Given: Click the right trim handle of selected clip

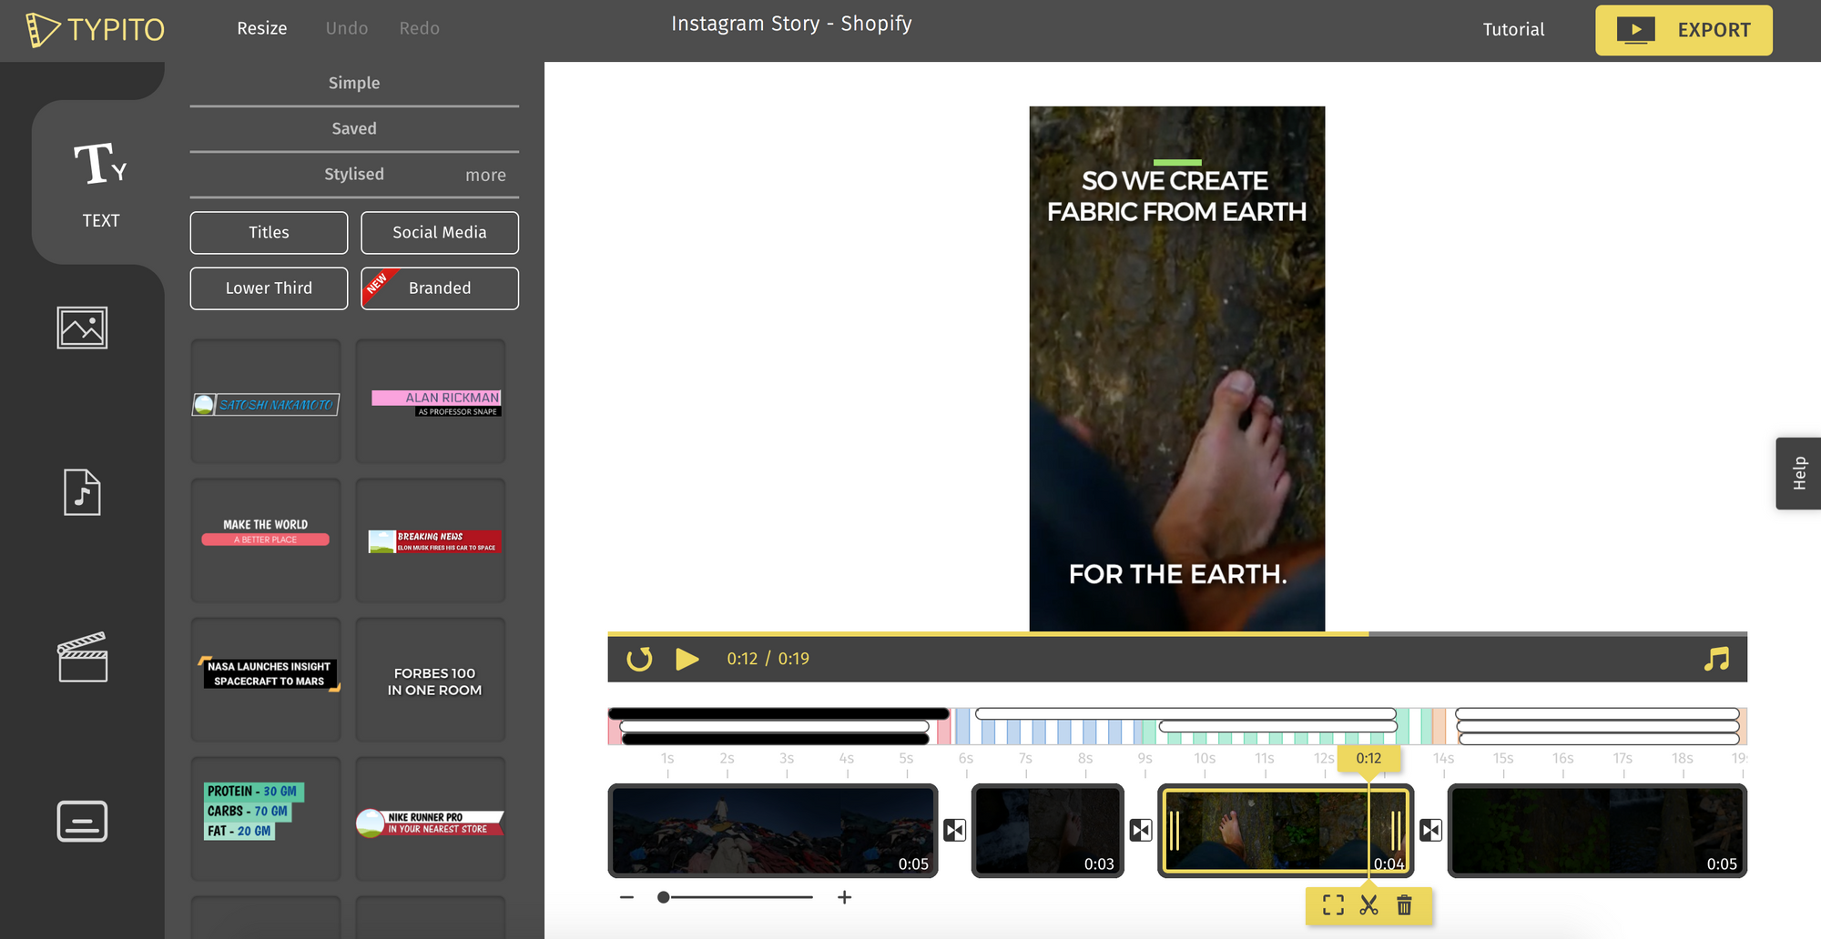Looking at the screenshot, I should point(1396,830).
